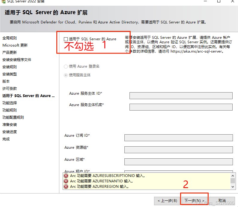Image resolution: width=238 pixels, height=207 pixels.
Task: Click the Azure 服务主体机密* label
Action: 87,105
